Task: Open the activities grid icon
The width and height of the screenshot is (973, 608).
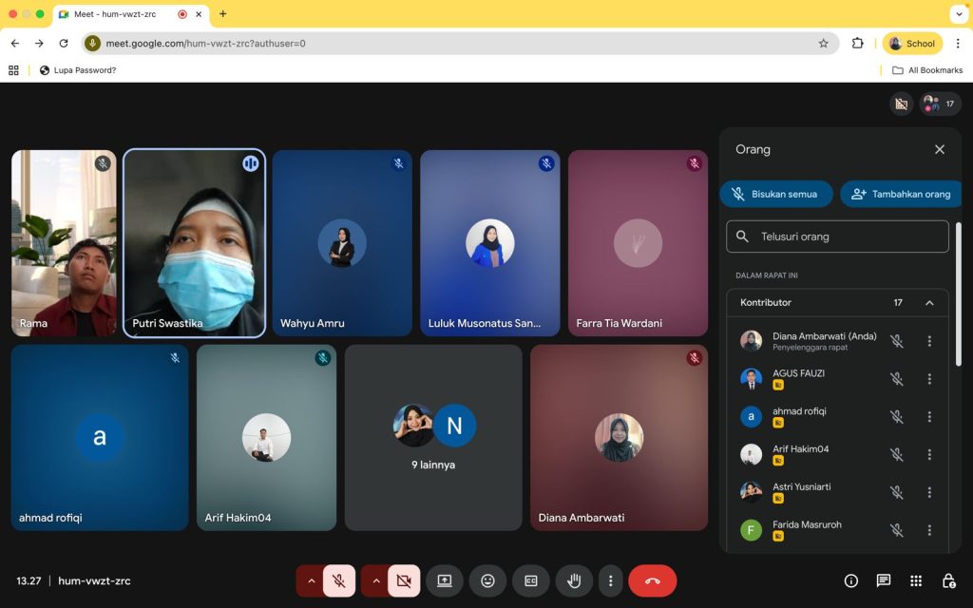Action: [916, 580]
